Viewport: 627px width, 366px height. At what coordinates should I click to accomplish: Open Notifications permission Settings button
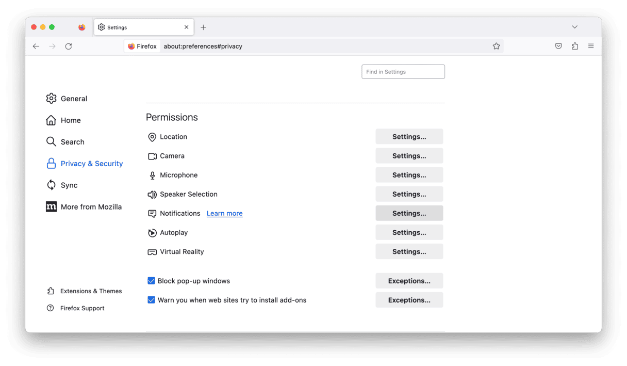(x=409, y=213)
